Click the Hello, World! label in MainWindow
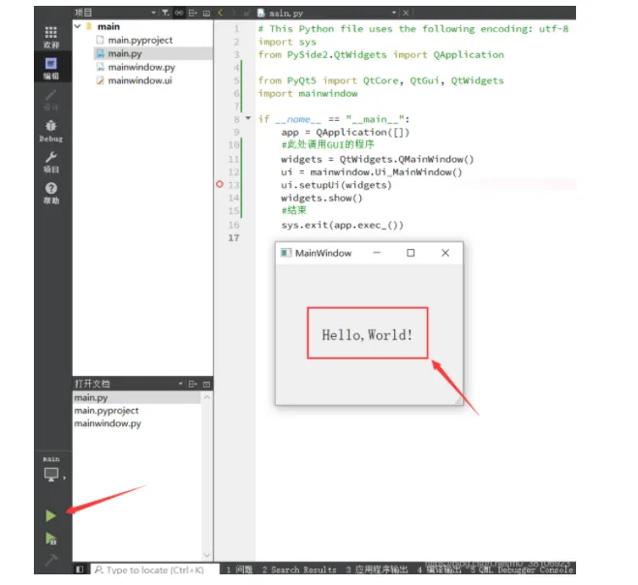 point(367,335)
